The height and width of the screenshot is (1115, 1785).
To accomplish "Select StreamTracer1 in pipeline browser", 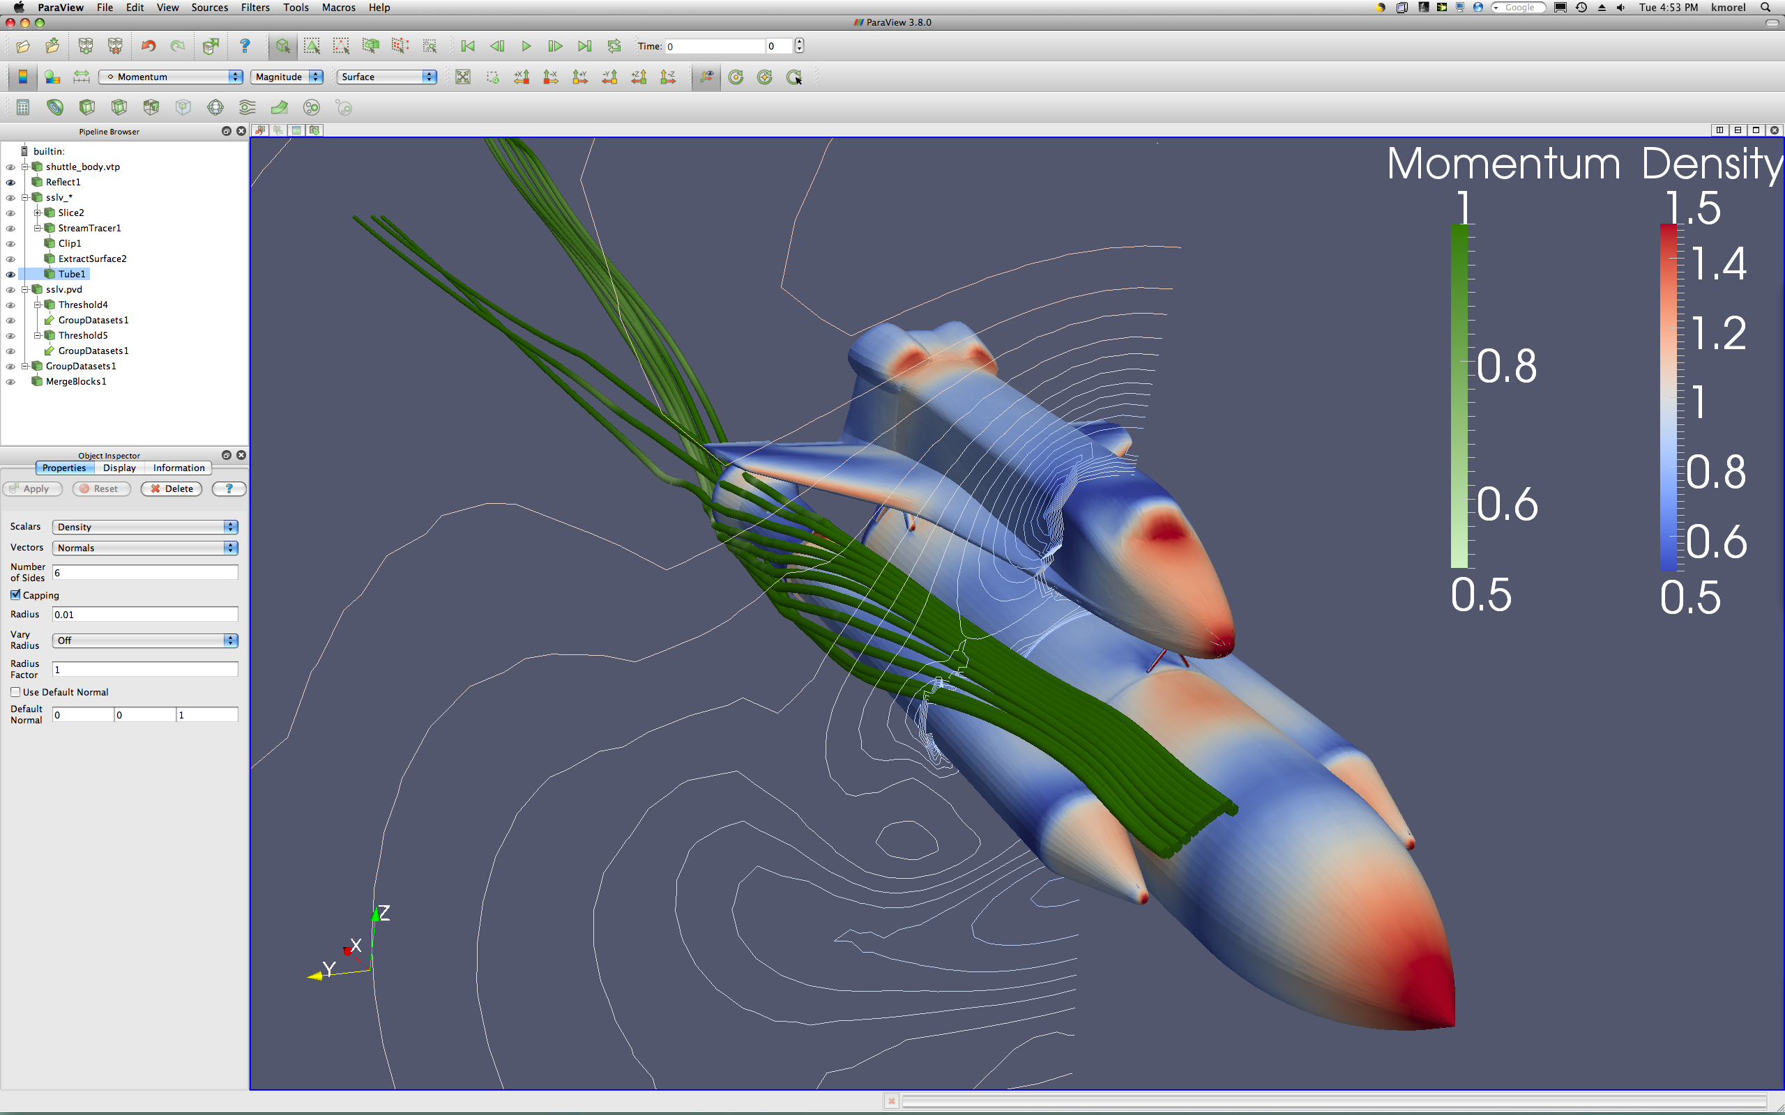I will (89, 228).
